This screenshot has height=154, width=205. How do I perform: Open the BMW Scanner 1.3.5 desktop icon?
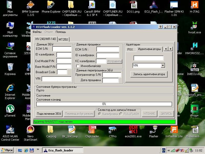pyautogui.click(x=30, y=5)
